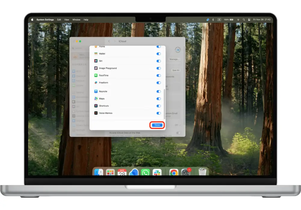Viewport: 301px width, 210px height.
Task: Open the Trash in the Dock
Action: (x=203, y=172)
